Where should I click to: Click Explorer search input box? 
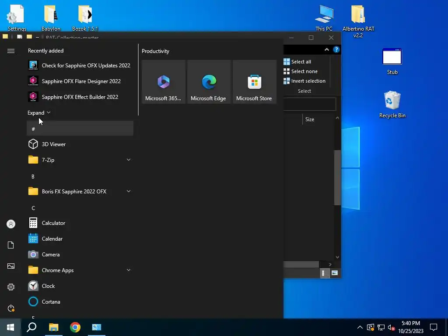(x=310, y=104)
